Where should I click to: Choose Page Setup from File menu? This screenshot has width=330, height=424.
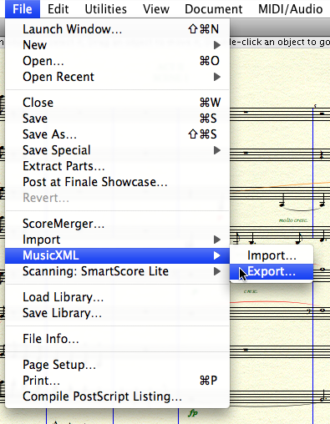pyautogui.click(x=117, y=365)
